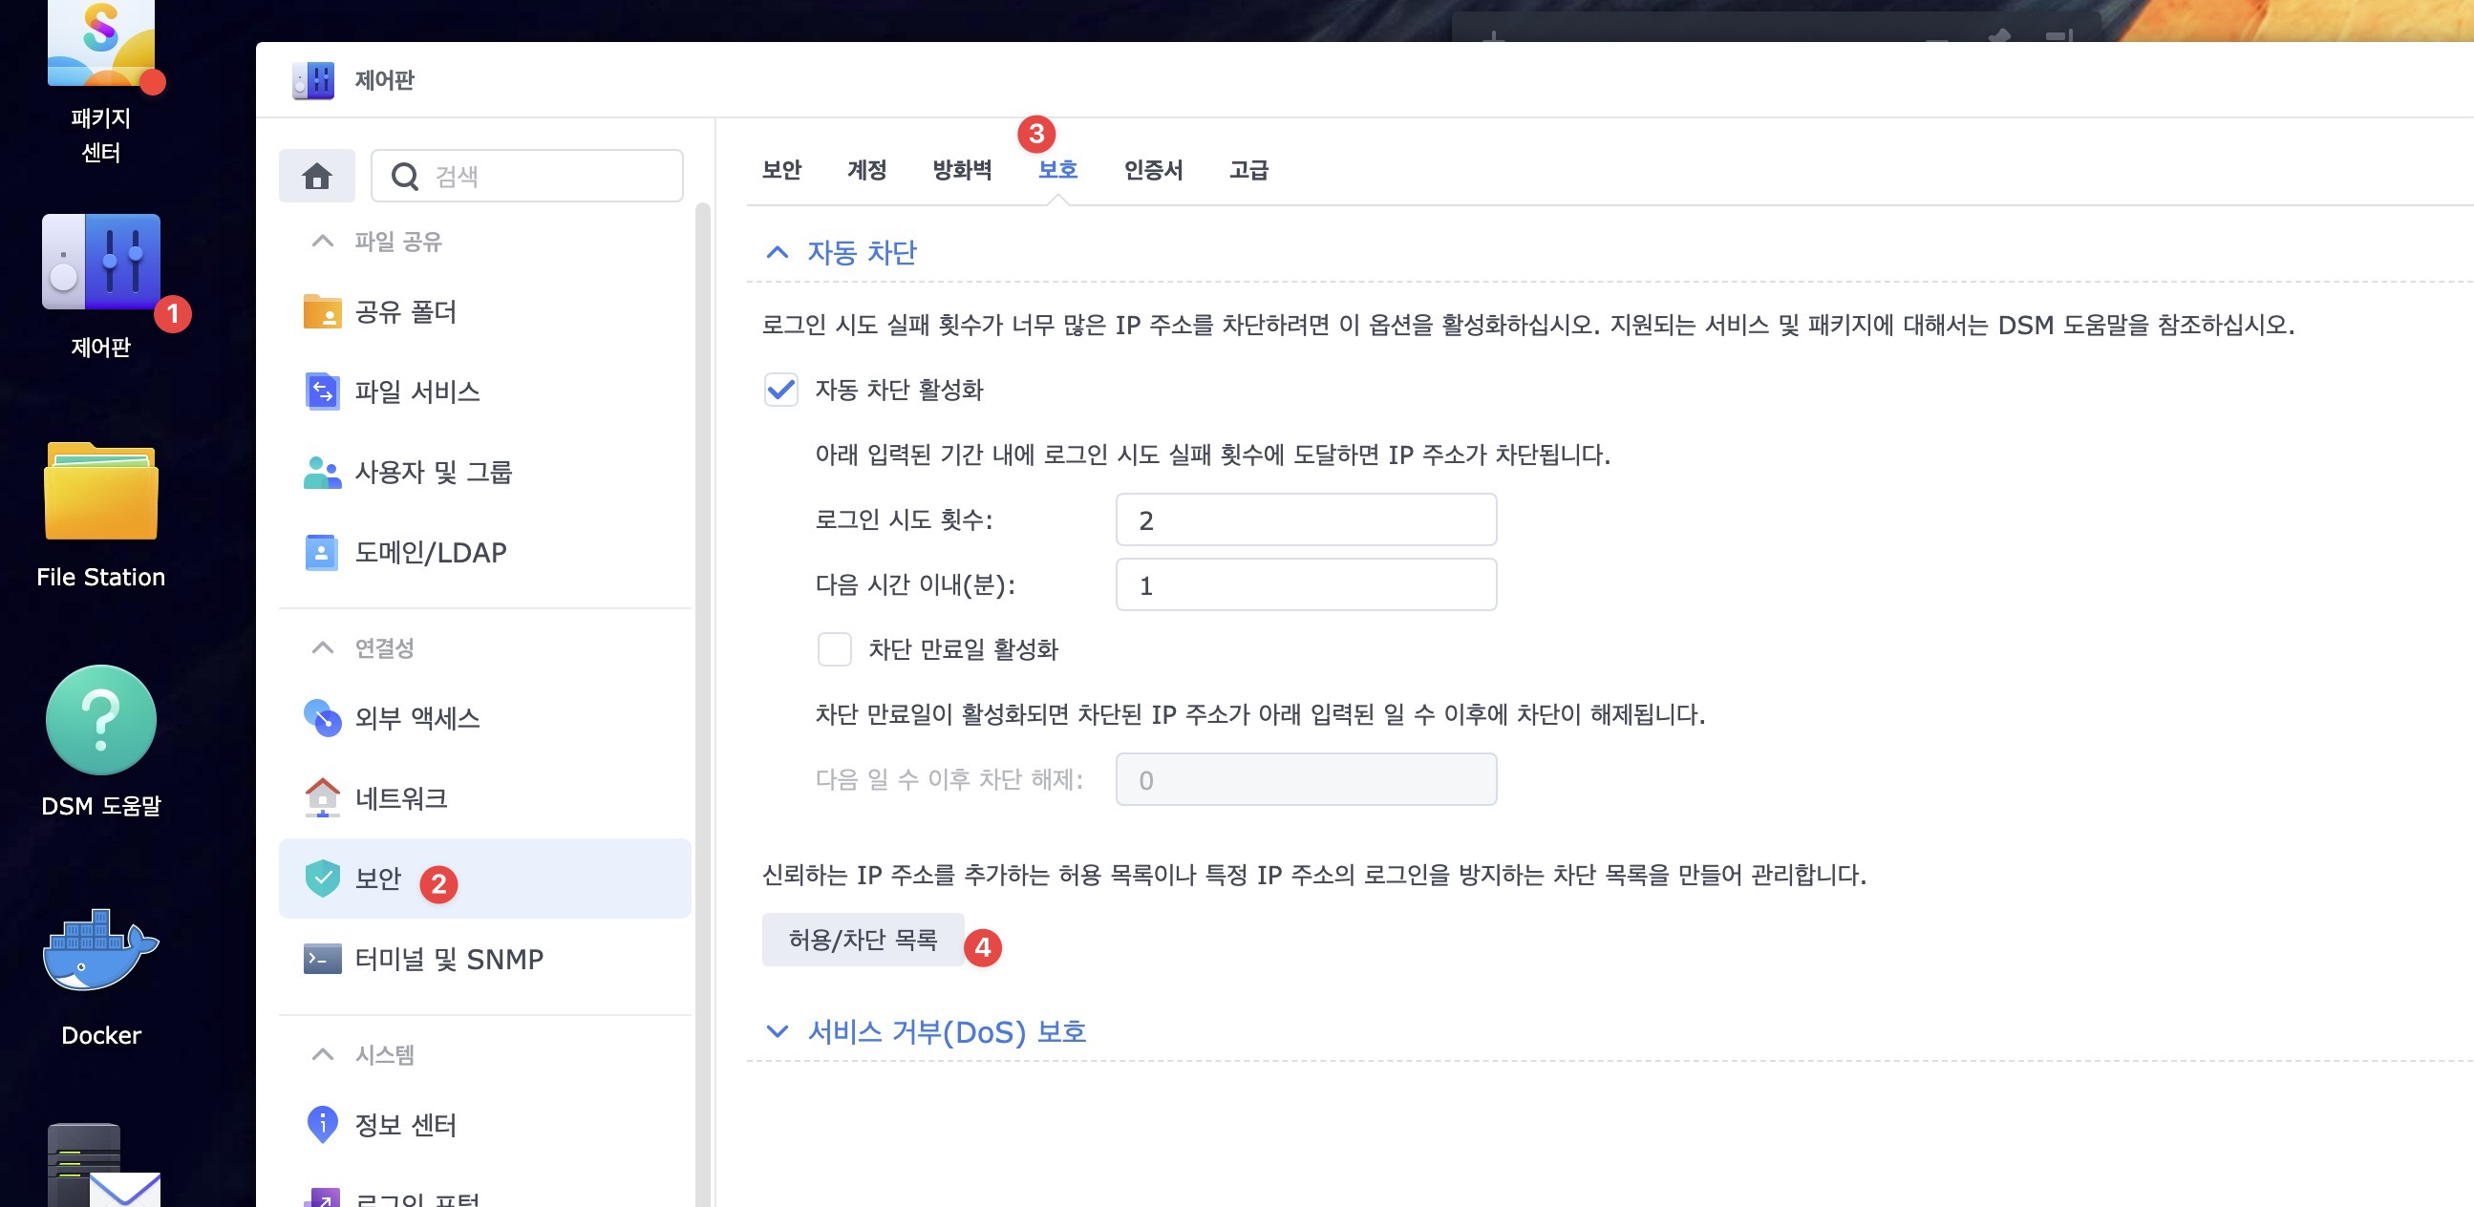This screenshot has height=1207, width=2474.
Task: Enable block expiration (차단 만료일 활성화) checkbox
Action: point(834,649)
